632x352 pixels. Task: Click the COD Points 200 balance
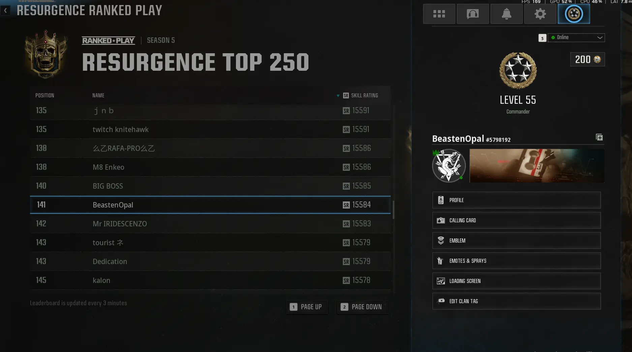[588, 59]
